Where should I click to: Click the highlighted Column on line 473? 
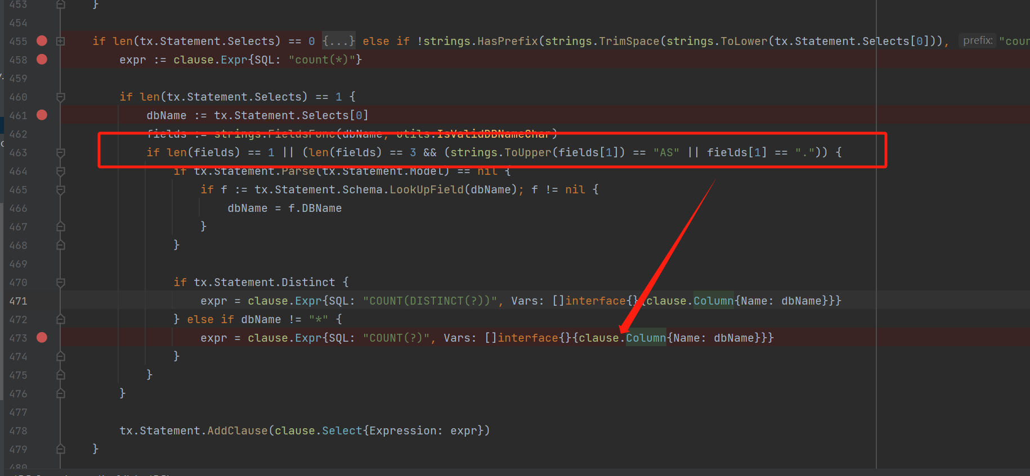click(x=646, y=338)
